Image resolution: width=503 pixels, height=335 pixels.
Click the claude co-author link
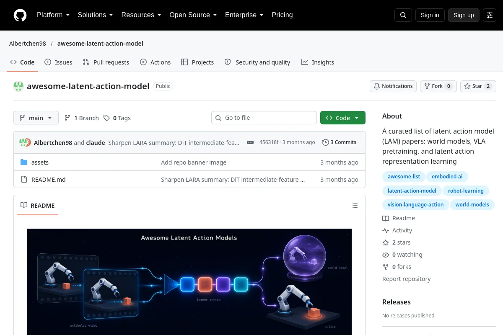96,142
